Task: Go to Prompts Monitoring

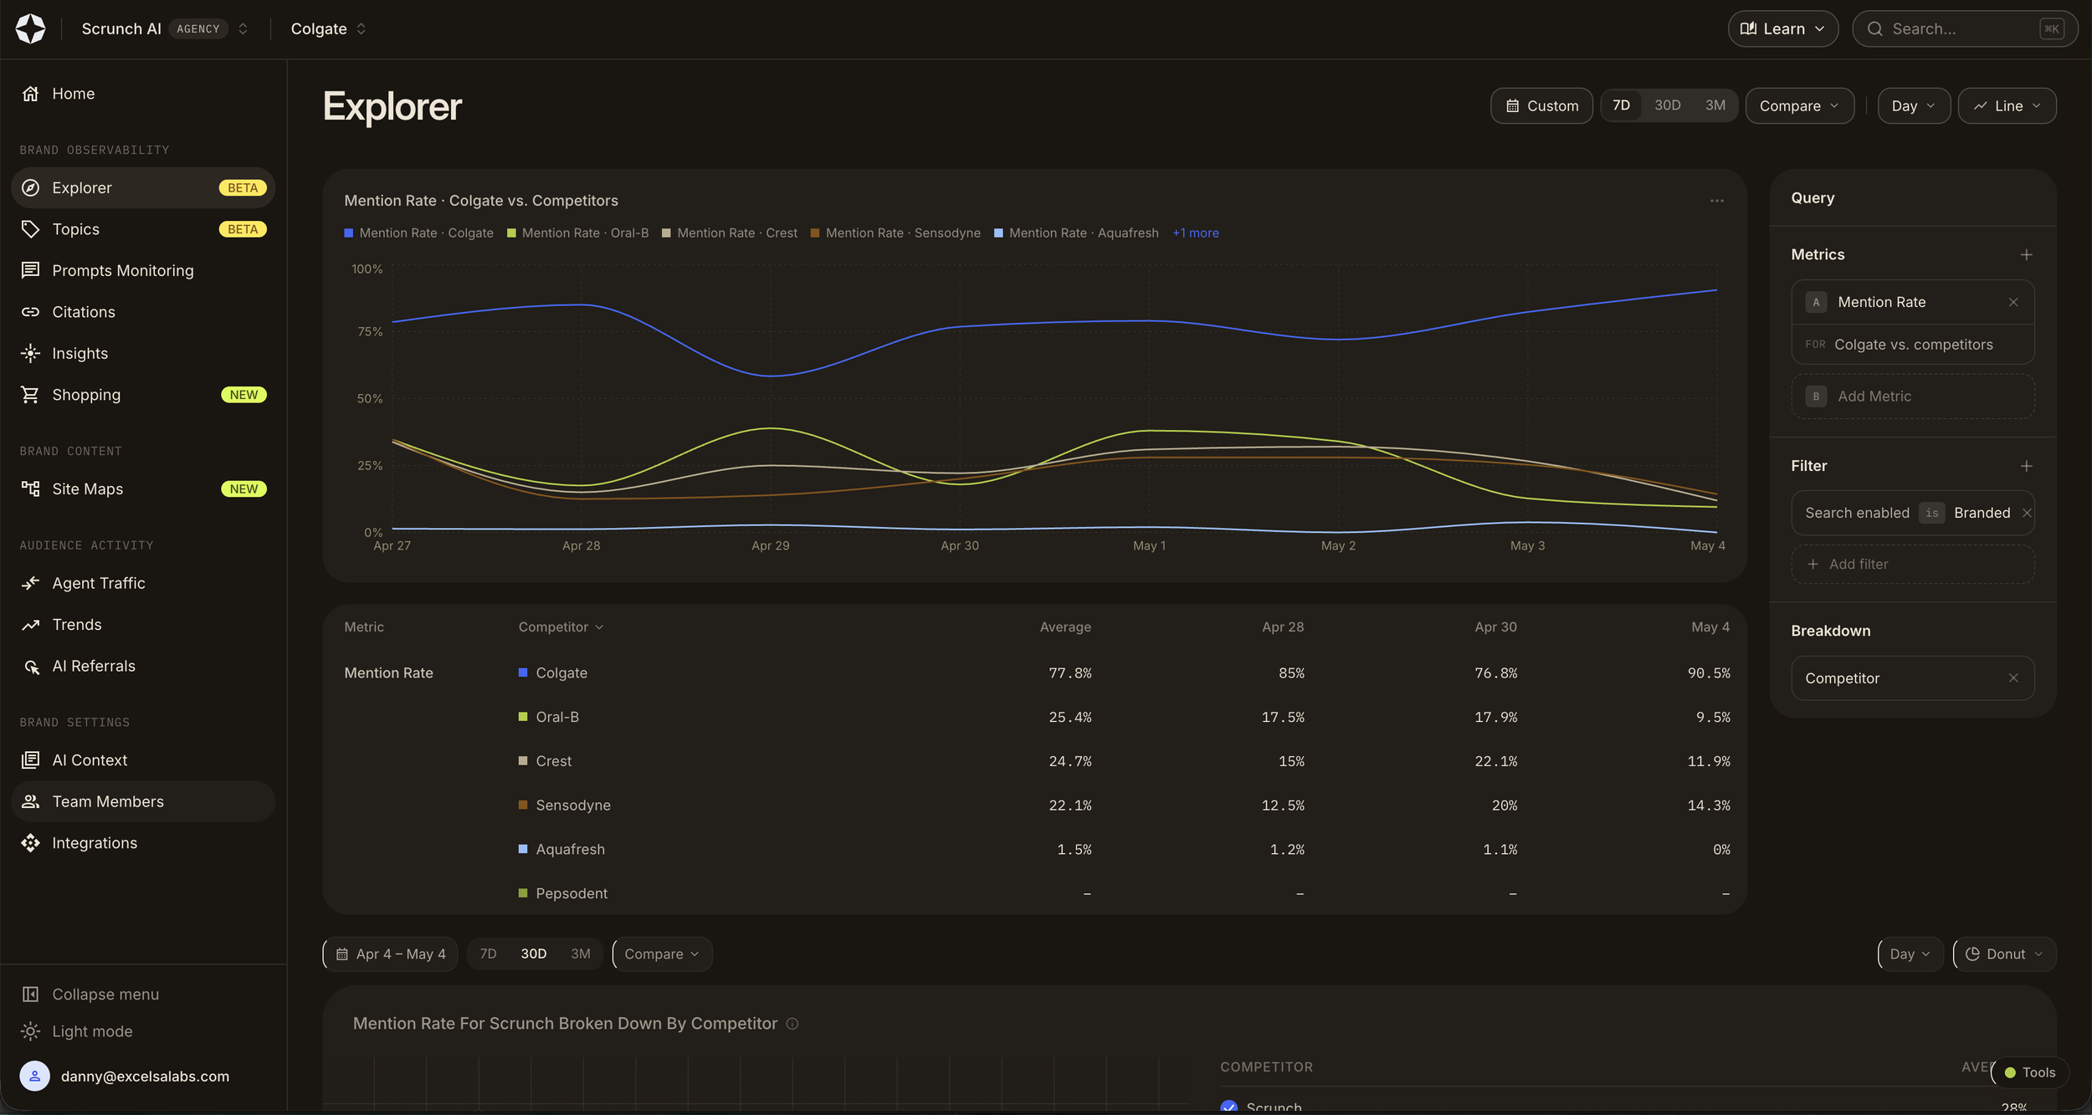Action: 143,270
